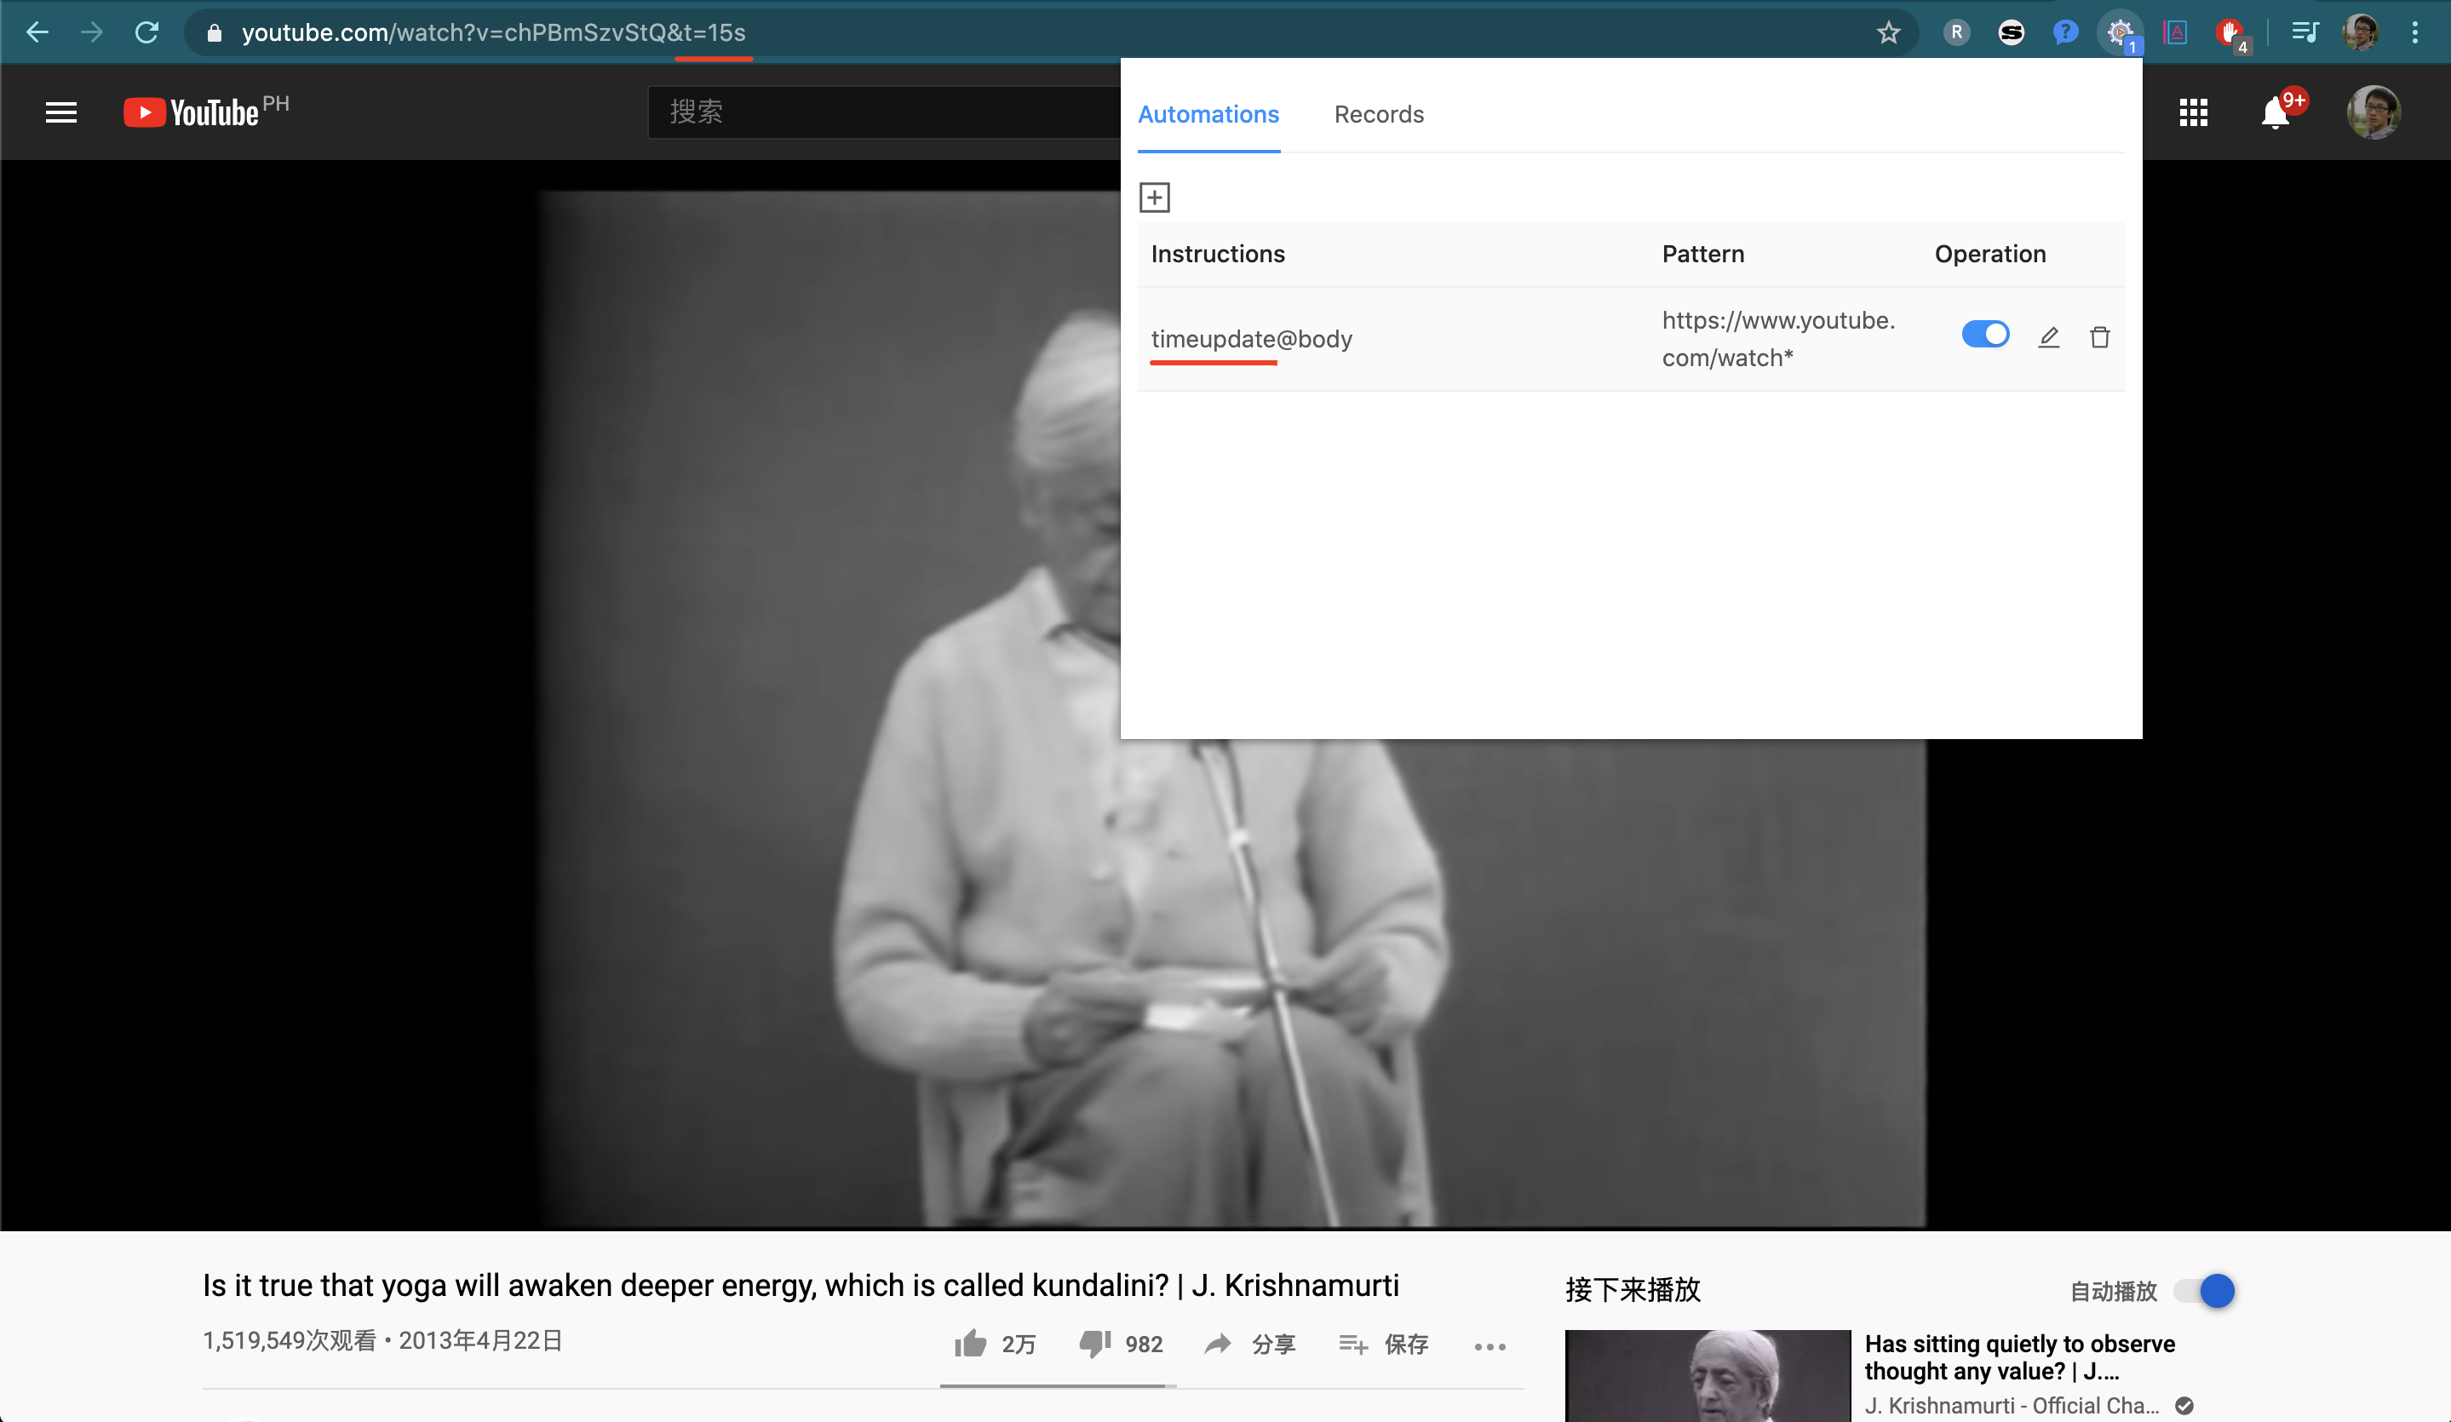Open the next recommended video thumbnail
Screen dimensions: 2451x1422
tap(1707, 1375)
